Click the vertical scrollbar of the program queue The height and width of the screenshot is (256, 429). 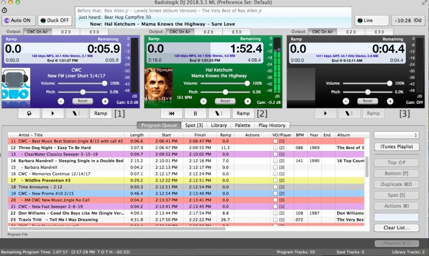coord(367,167)
